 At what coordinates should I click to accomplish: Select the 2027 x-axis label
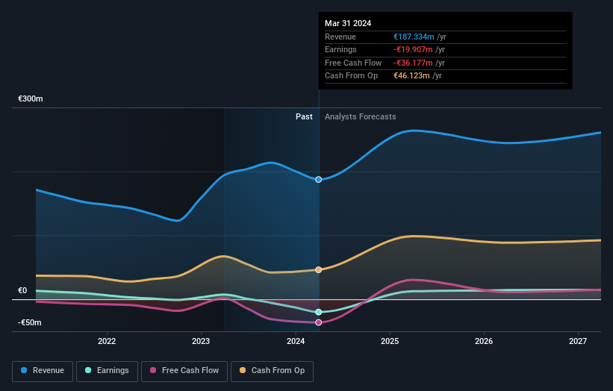pos(578,342)
